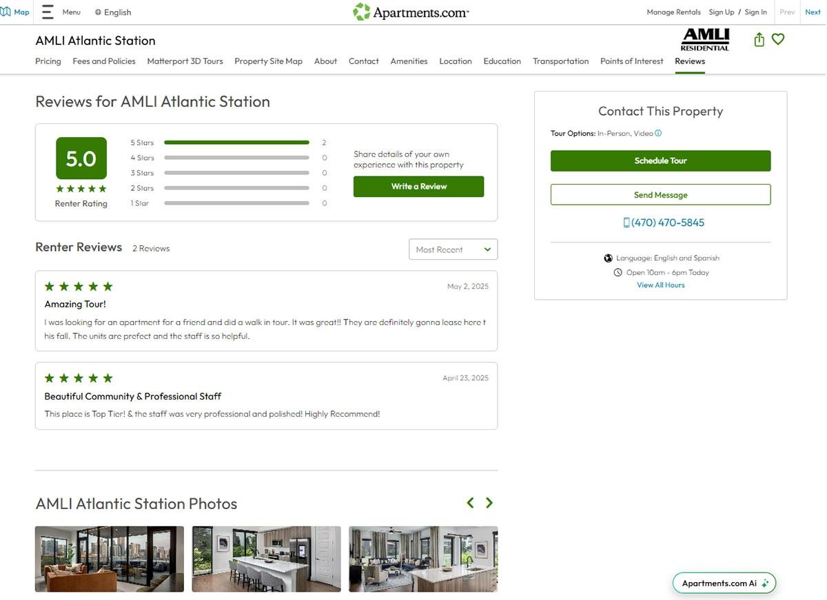Open the Education tab
The width and height of the screenshot is (827, 600).
pyautogui.click(x=502, y=61)
